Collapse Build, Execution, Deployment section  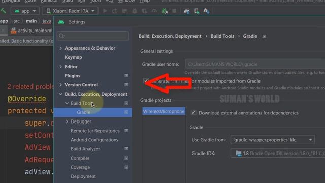coord(60,94)
